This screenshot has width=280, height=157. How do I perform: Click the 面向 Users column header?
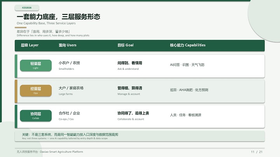click(68, 45)
